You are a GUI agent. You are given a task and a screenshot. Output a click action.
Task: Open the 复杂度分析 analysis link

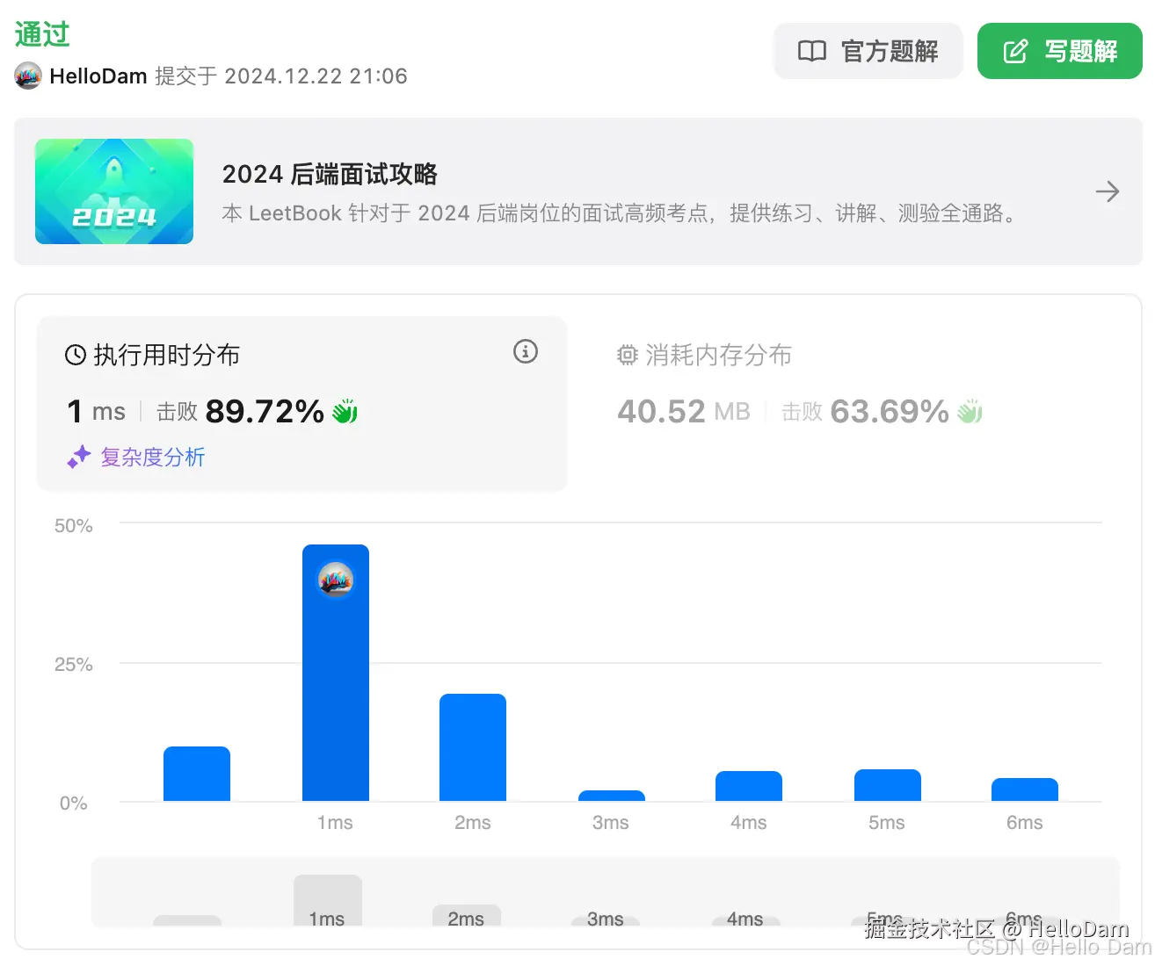point(151,457)
